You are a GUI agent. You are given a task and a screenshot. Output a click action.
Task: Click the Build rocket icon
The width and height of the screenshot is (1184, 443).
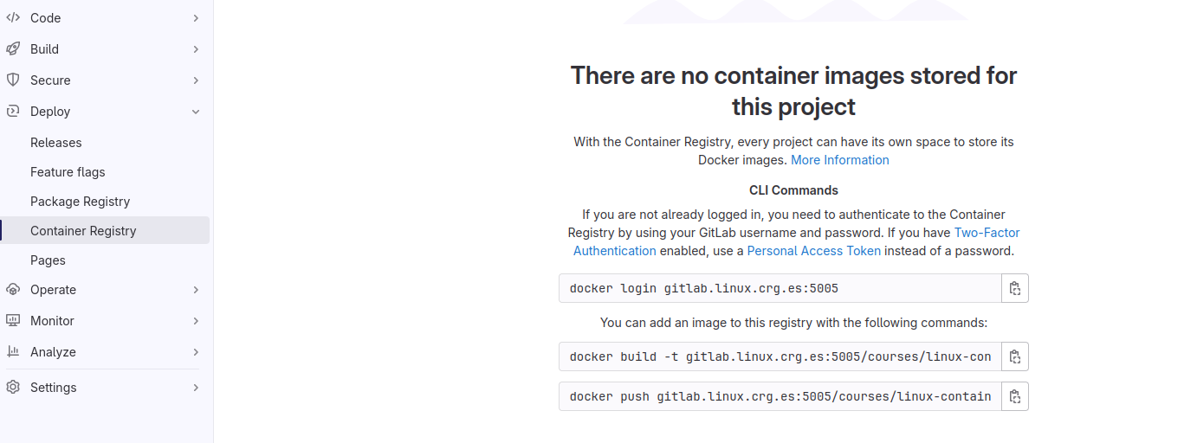[13, 49]
